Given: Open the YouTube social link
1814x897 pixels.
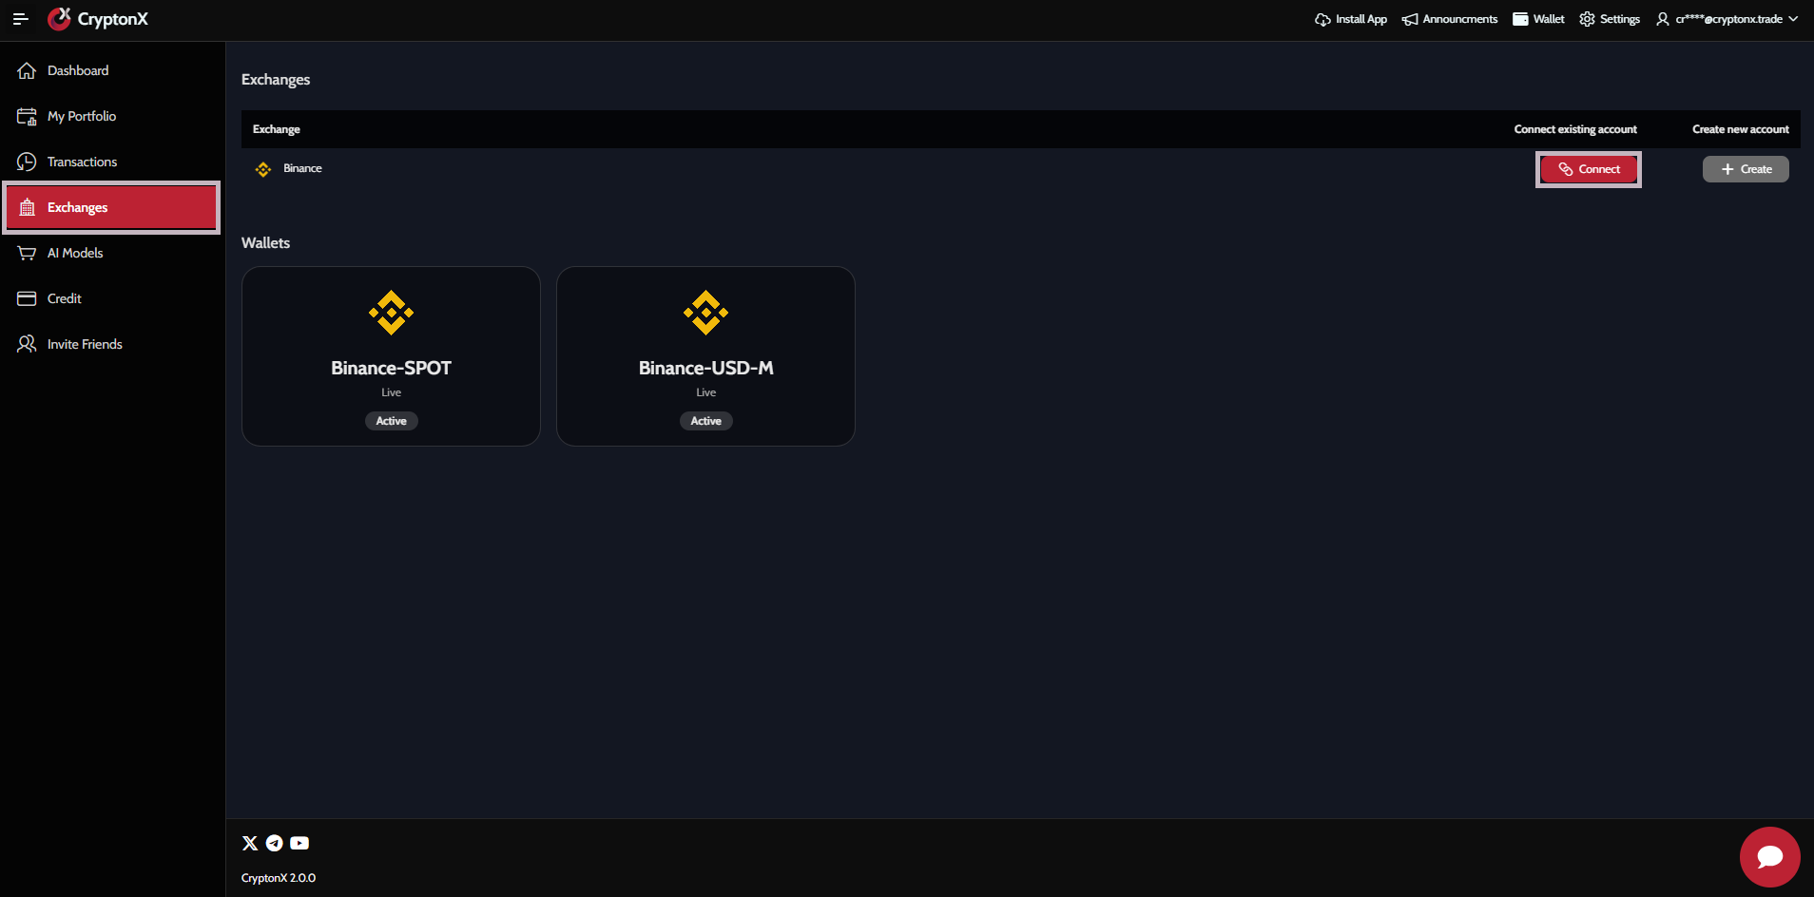Looking at the screenshot, I should coord(299,843).
